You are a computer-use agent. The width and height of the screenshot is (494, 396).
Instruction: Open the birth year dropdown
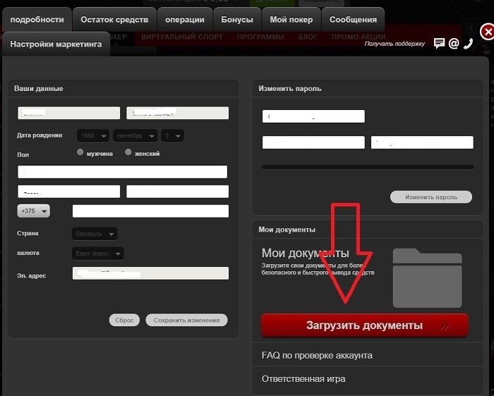pos(93,136)
